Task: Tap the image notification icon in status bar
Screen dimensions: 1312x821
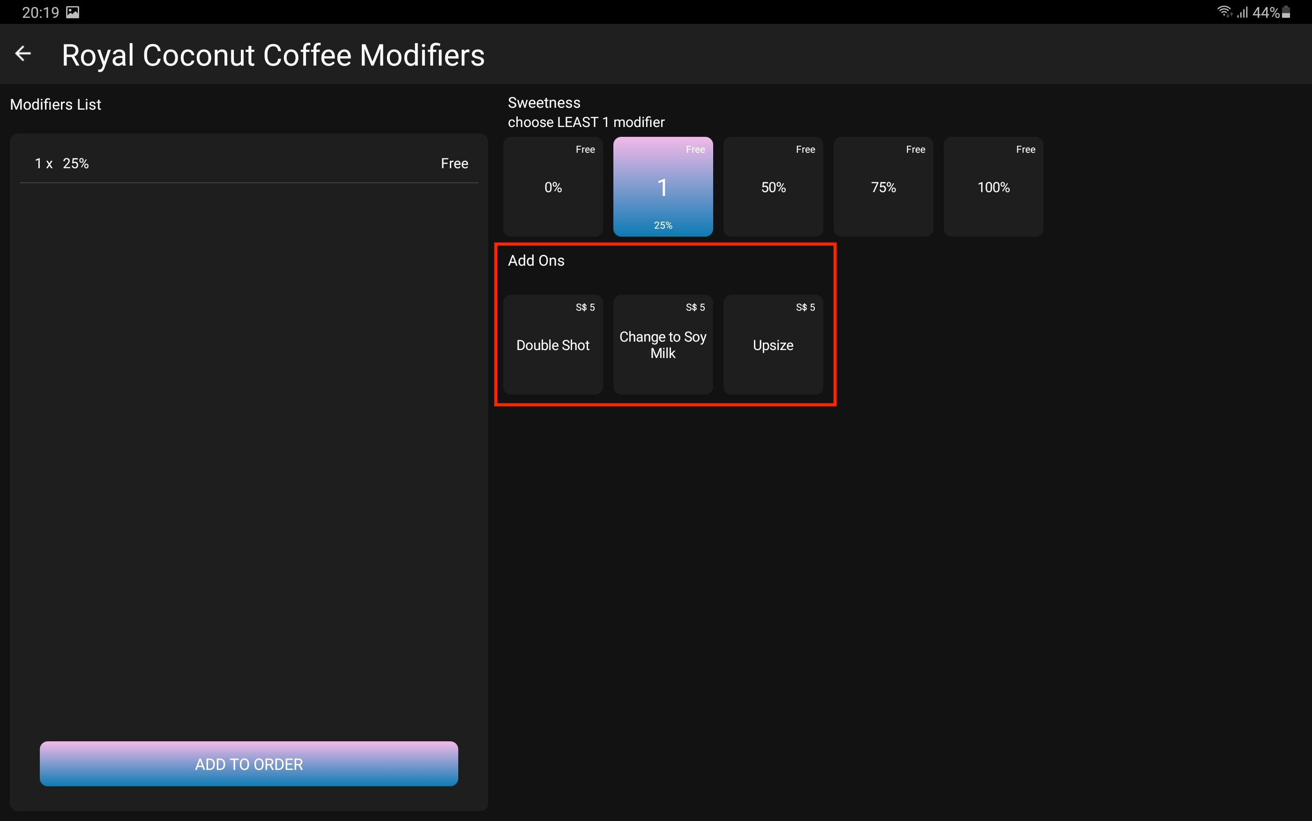Action: pos(73,12)
